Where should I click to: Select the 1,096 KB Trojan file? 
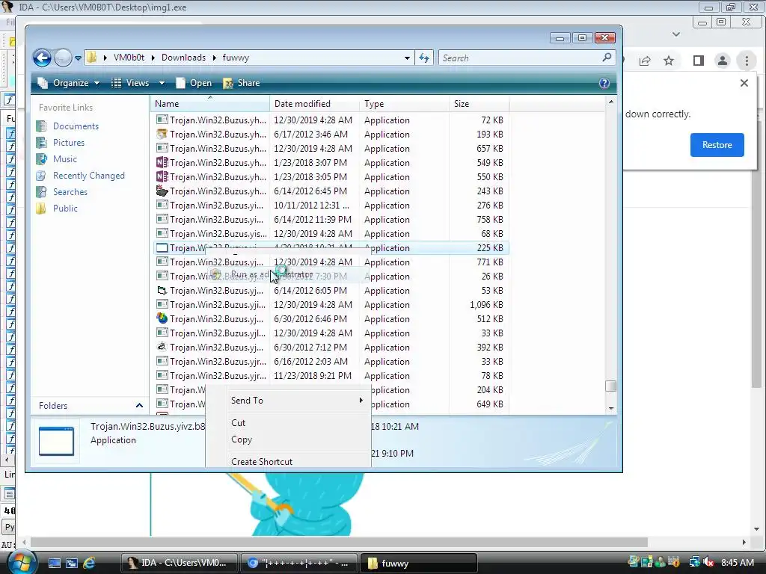coord(331,305)
